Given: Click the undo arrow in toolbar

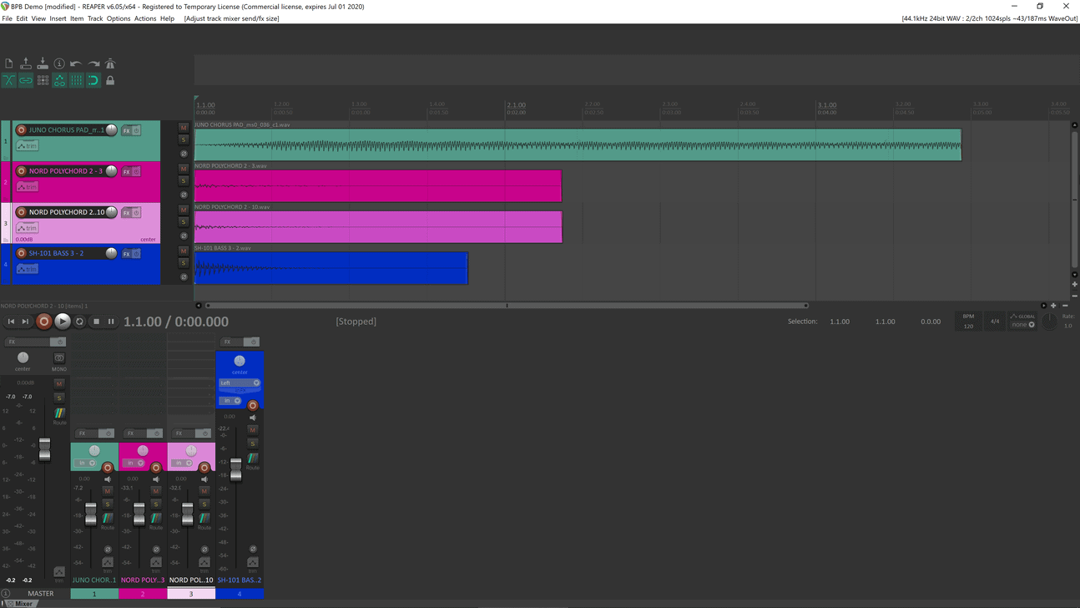Looking at the screenshot, I should [76, 63].
